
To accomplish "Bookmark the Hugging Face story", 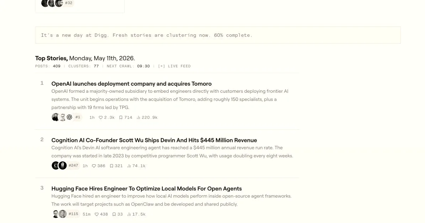I will coord(114,214).
